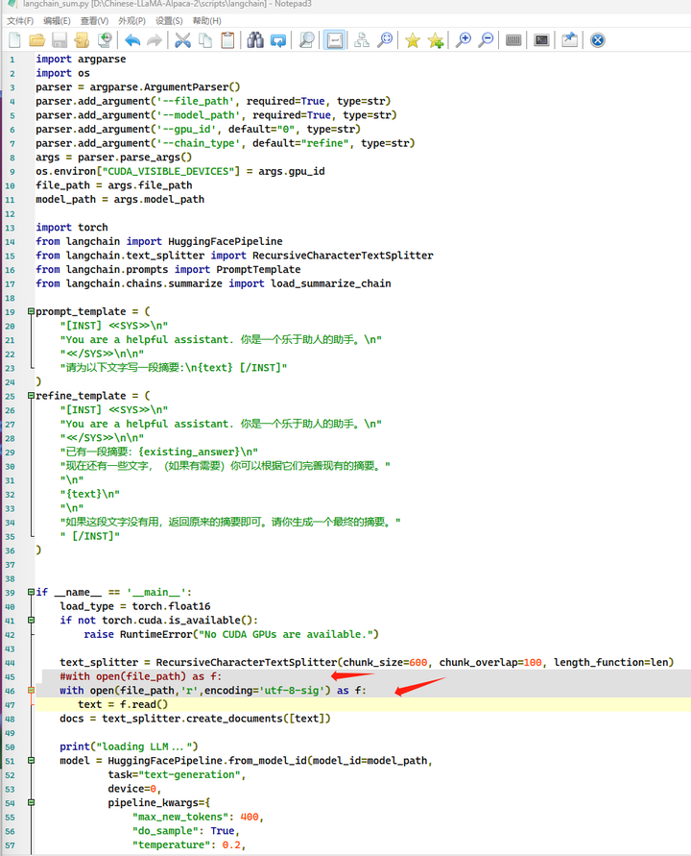Click "No CUDA GPUs are available." string
This screenshot has height=856, width=691.
click(285, 634)
